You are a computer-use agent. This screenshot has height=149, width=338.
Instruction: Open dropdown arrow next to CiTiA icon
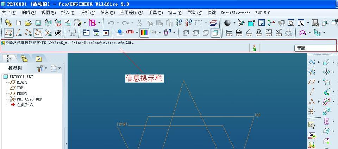[137, 33]
